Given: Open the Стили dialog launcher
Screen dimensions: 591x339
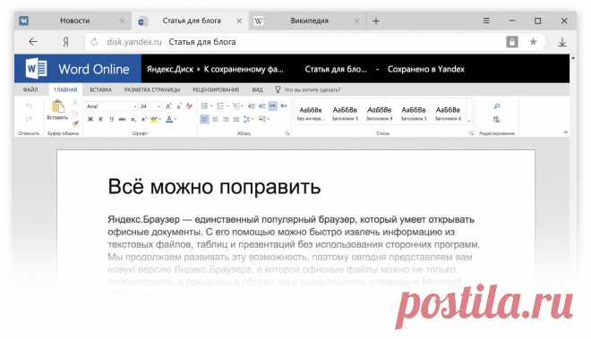Looking at the screenshot, I should tap(471, 133).
